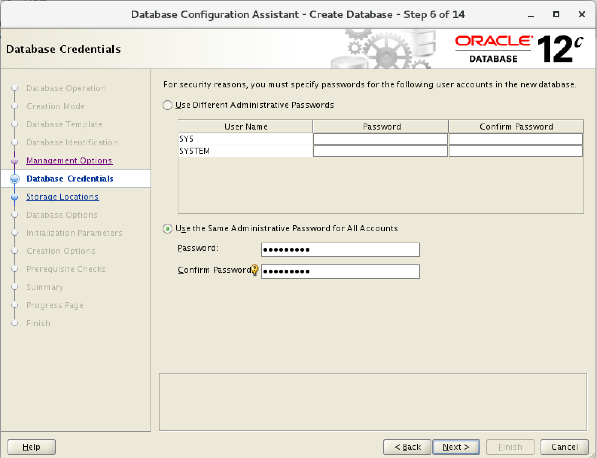Minimize the Database Configuration Assistant window
Screen dimensions: 597x458
[531, 15]
